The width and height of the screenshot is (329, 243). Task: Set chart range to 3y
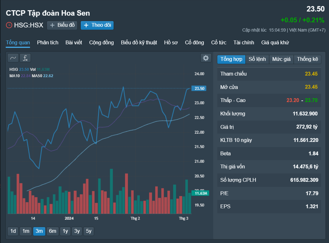tap(77, 231)
